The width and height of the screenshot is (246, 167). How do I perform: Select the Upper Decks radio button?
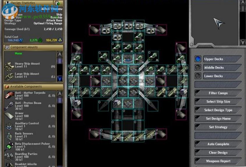[x=198, y=59]
